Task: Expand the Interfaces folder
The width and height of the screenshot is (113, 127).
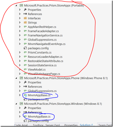Action: point(20,18)
